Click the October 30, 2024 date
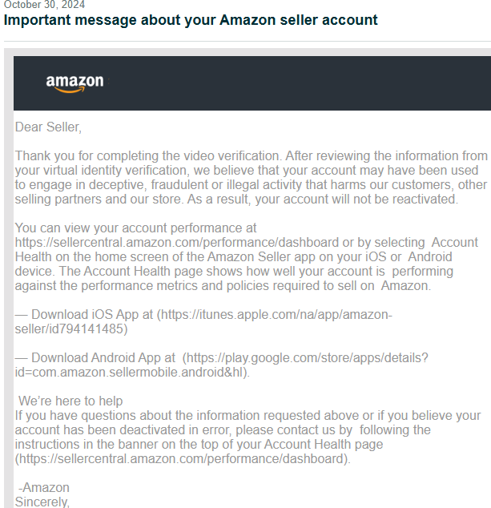 [x=44, y=5]
